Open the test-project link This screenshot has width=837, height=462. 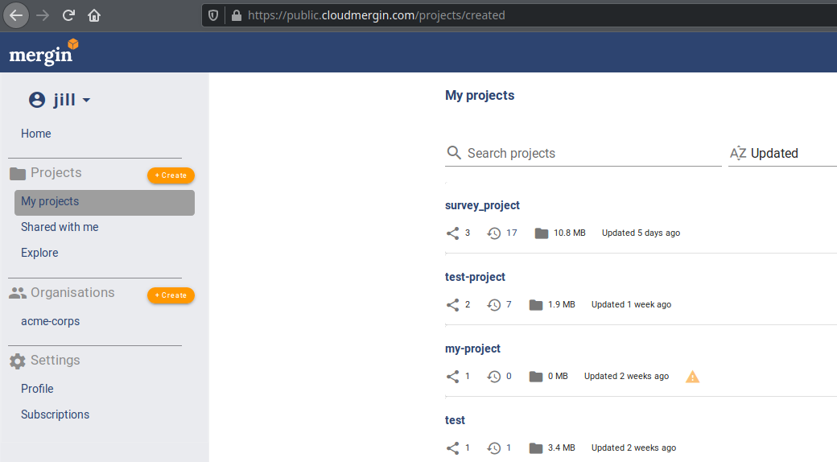(x=475, y=277)
